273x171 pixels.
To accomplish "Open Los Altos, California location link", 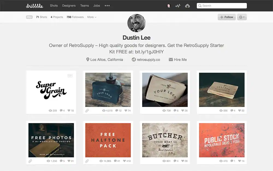I will [x=106, y=60].
